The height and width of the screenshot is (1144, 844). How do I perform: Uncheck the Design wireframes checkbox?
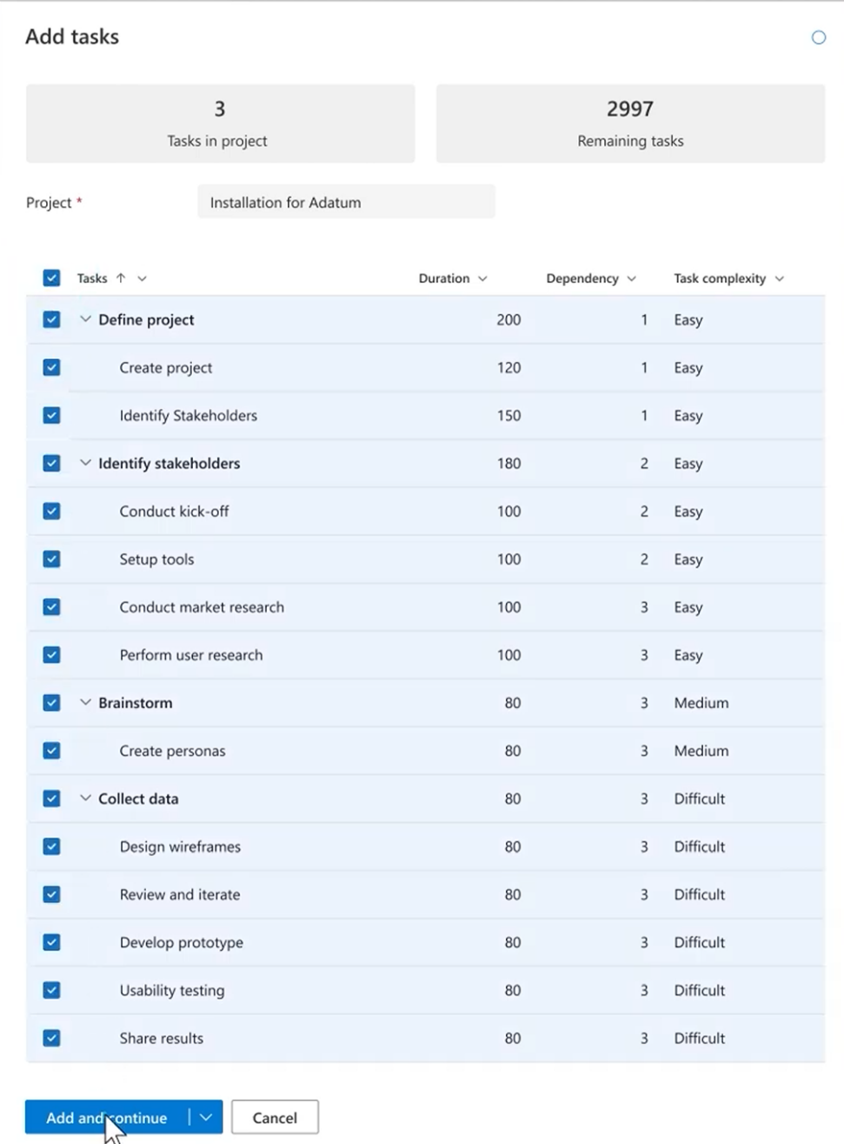[51, 846]
